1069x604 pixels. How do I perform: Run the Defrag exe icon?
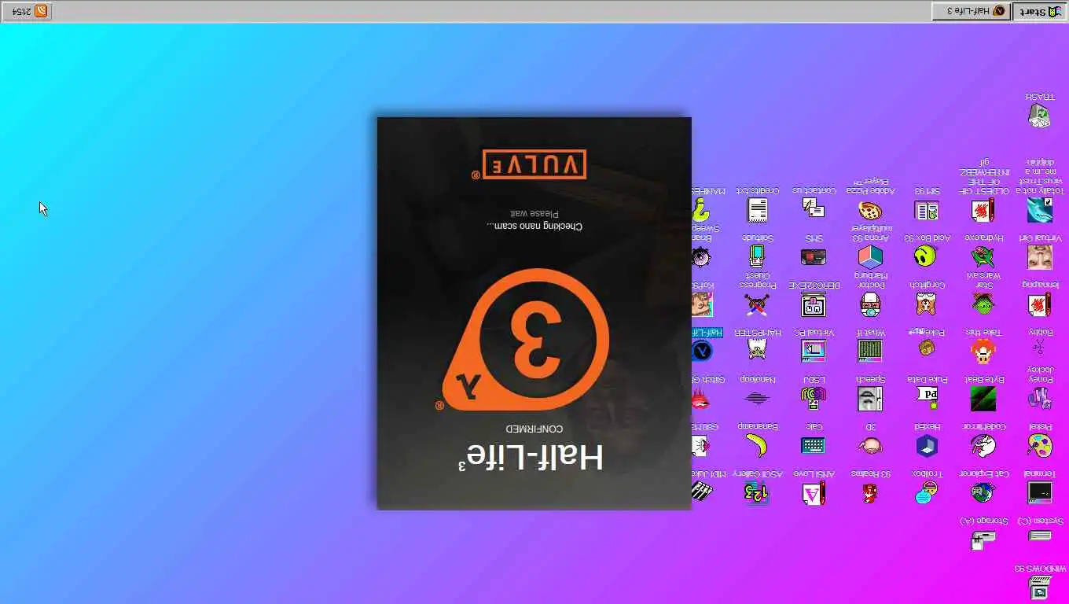point(813,304)
